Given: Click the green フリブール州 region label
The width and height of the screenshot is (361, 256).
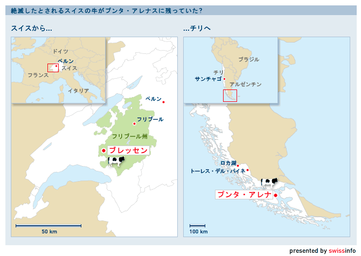Looking at the screenshot, I should coord(129,136).
